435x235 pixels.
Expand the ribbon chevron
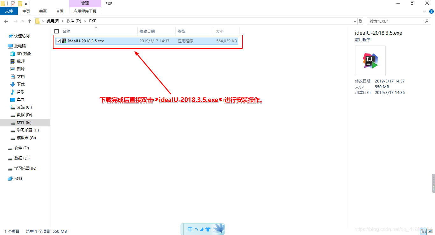pos(424,11)
